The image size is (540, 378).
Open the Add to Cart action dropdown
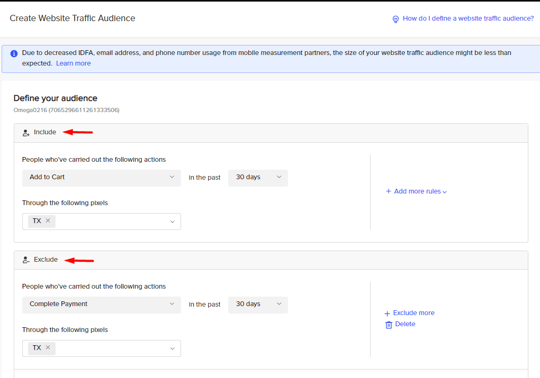coord(102,178)
